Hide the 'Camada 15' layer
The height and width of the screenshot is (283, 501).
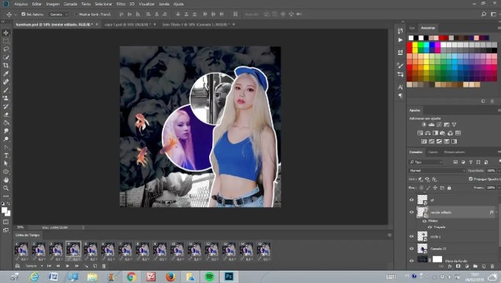tap(411, 248)
